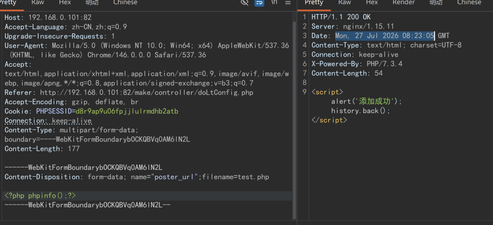This screenshot has height=225, width=493.
Task: Open request pane 明动 tab
Action: (92, 3)
